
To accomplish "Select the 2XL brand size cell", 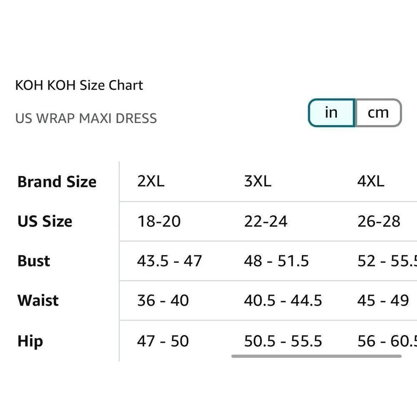I will pos(151,182).
